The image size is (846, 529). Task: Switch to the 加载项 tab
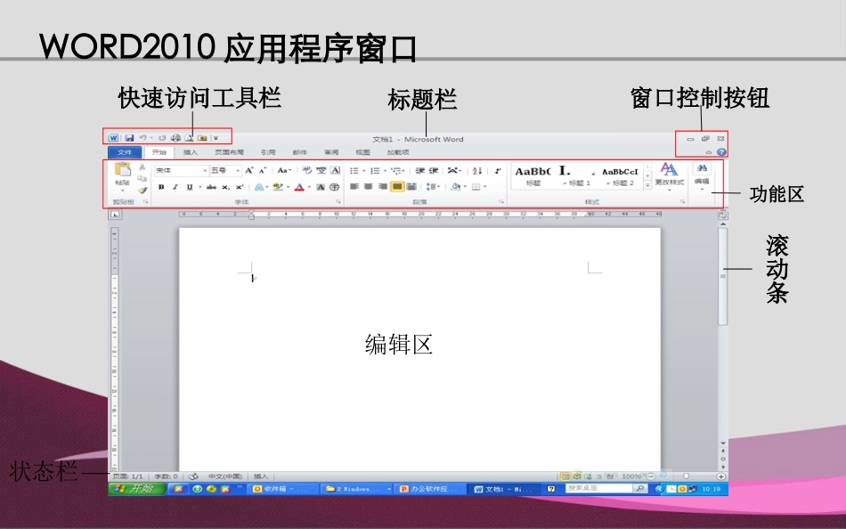point(398,152)
